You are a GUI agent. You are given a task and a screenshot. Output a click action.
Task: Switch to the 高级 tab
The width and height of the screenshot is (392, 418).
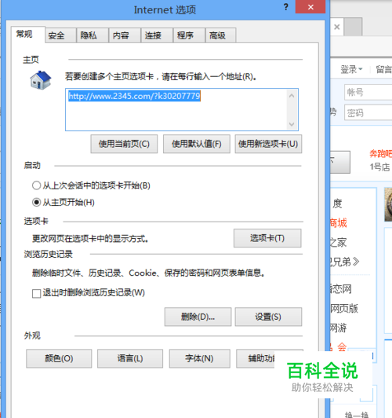pos(221,35)
